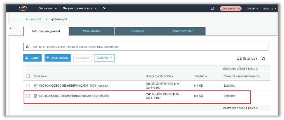The width and height of the screenshot is (284, 120).
Task: Sort by Clase de almacenamiento column header
Action: (x=242, y=76)
